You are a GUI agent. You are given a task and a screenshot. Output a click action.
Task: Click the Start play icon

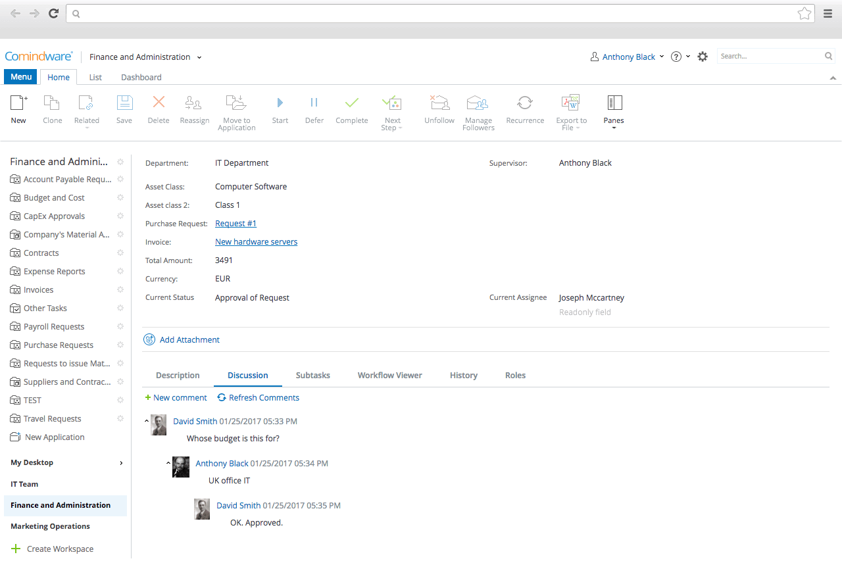click(280, 103)
